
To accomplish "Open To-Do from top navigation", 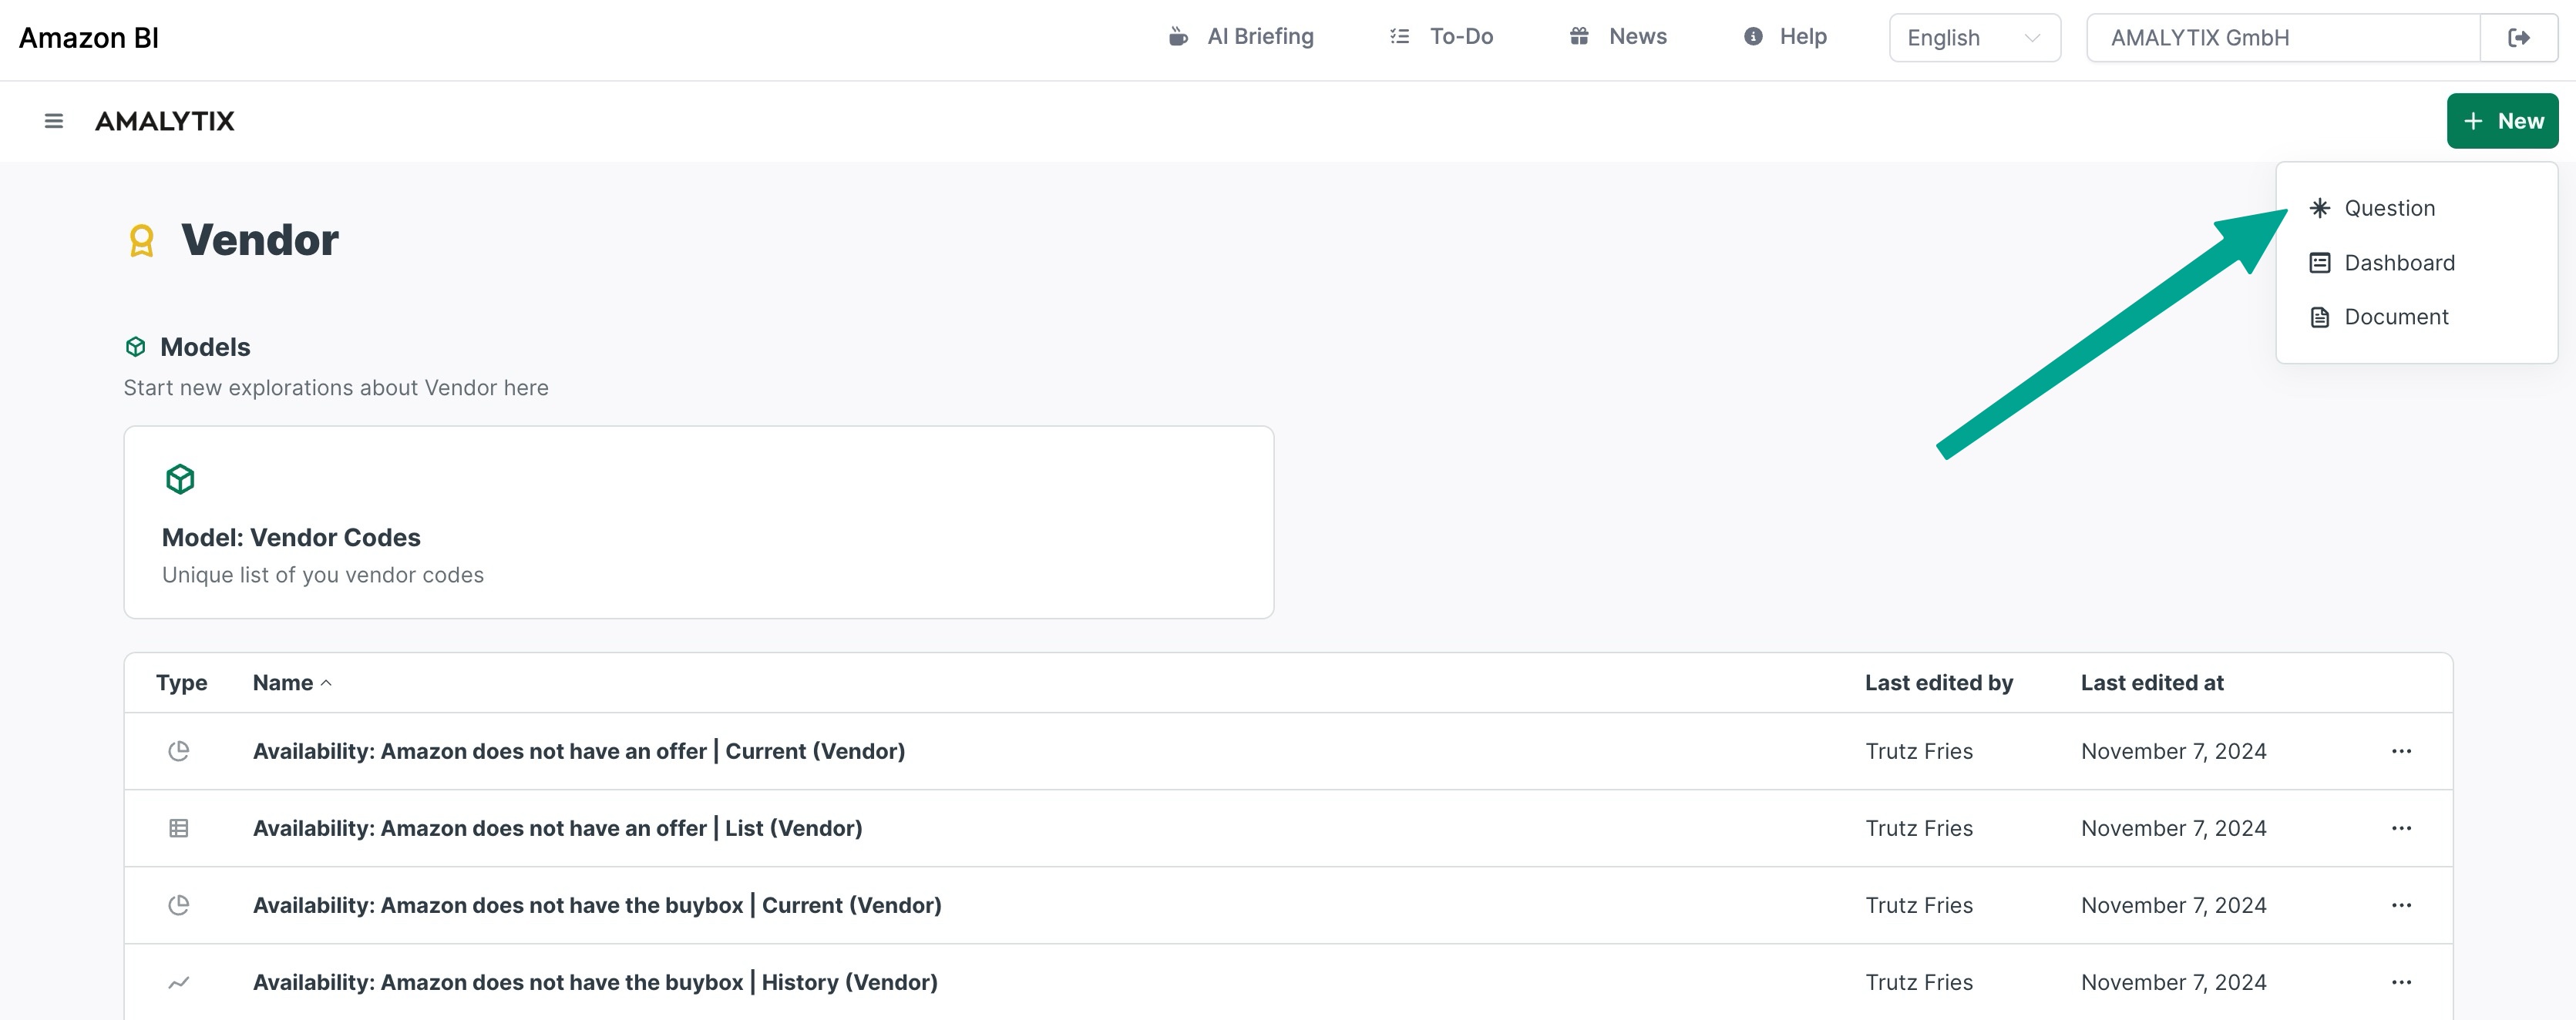I will [x=1441, y=37].
